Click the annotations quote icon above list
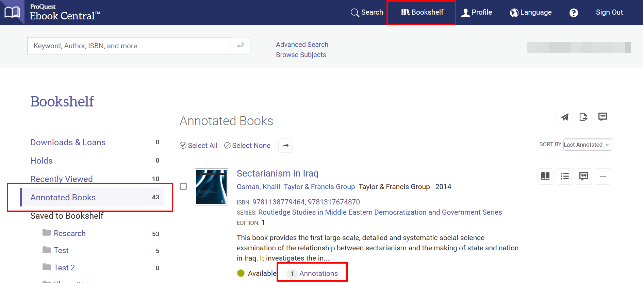 [x=603, y=117]
